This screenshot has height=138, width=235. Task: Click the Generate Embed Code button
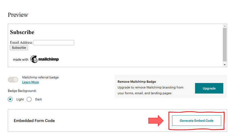tap(196, 120)
